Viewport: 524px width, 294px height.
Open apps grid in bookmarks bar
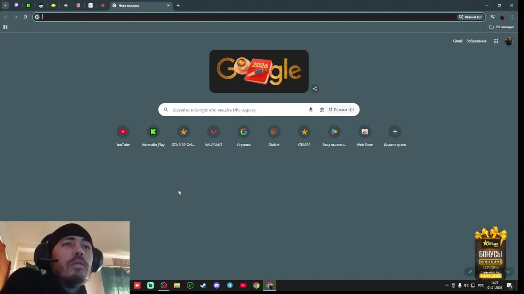point(5,27)
